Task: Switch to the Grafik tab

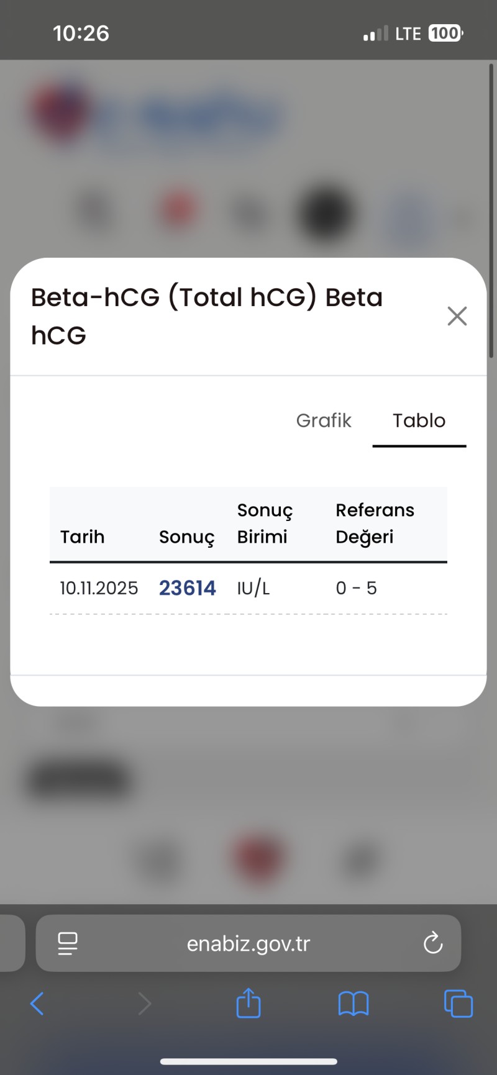Action: click(324, 420)
